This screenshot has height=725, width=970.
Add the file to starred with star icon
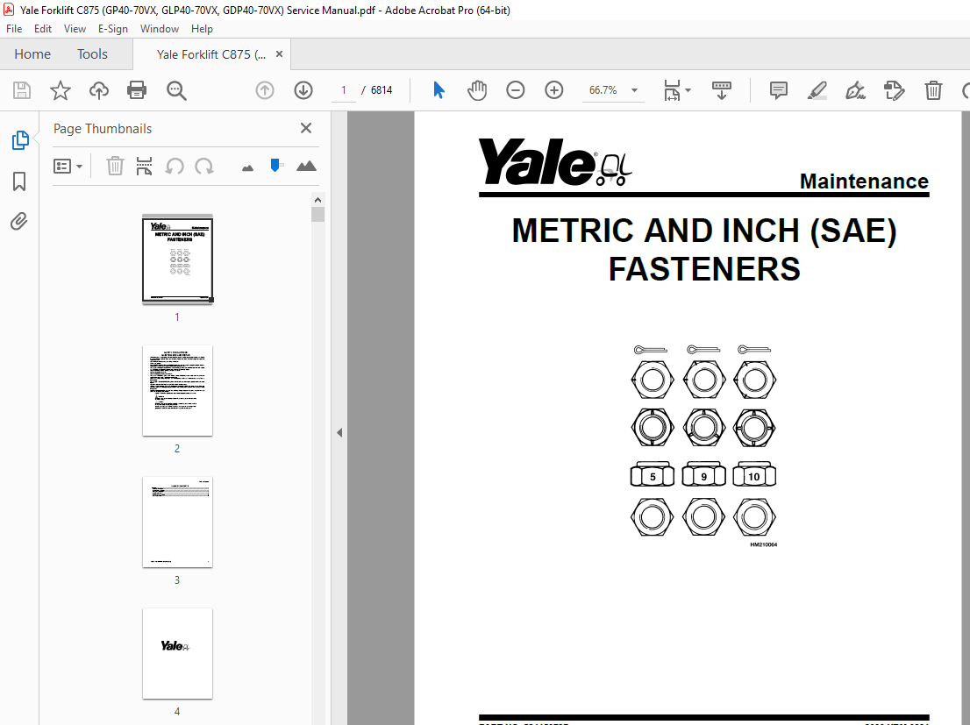60,90
